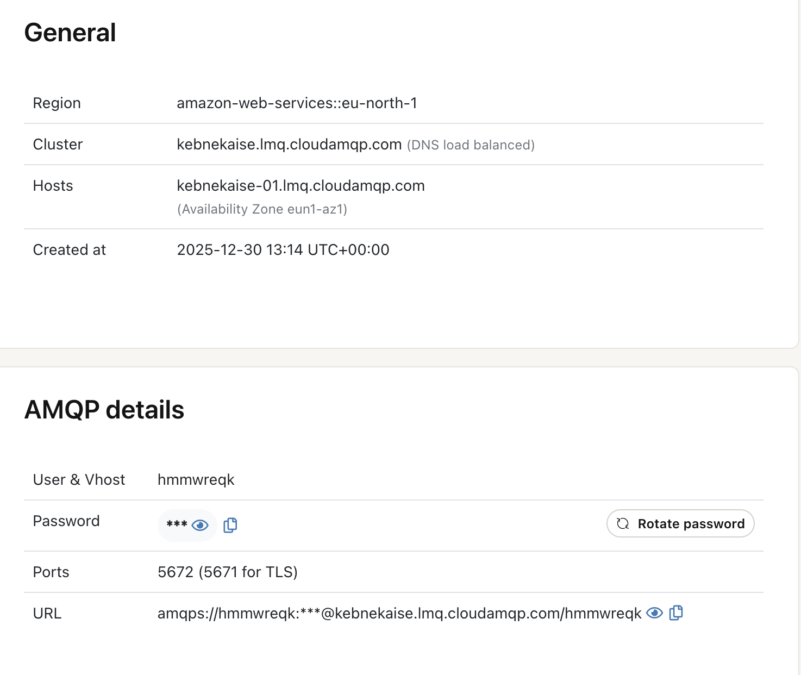
Task: Click the Availability Zone eun1-az1 note
Action: tap(262, 209)
